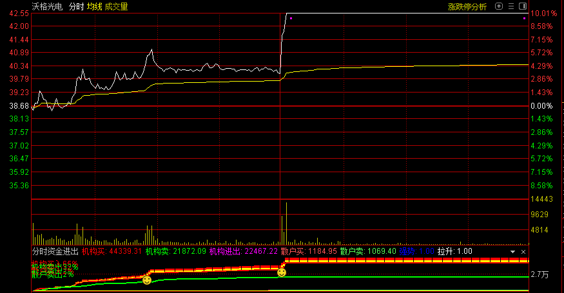564x293 pixels.
Task: Click the upload arrow icon in header
Action: 500,6
